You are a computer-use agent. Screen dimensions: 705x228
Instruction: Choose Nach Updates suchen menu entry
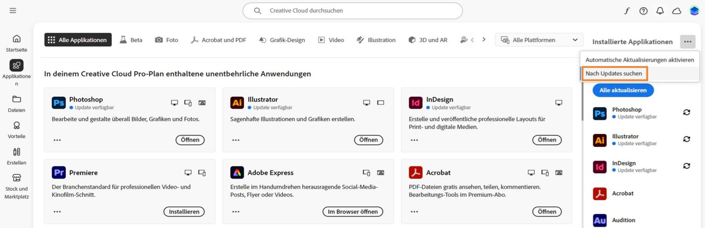coord(640,73)
